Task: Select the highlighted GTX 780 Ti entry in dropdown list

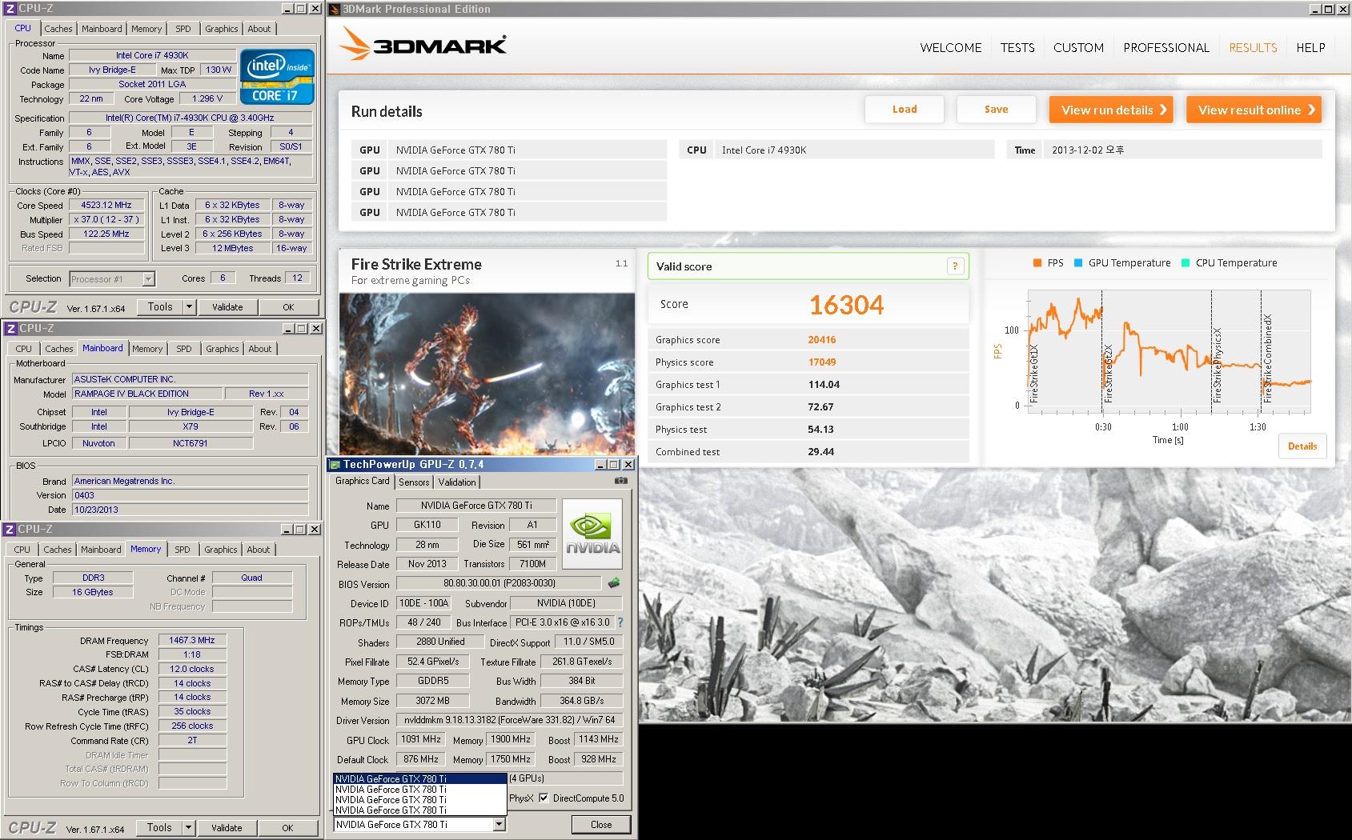Action: tap(420, 778)
